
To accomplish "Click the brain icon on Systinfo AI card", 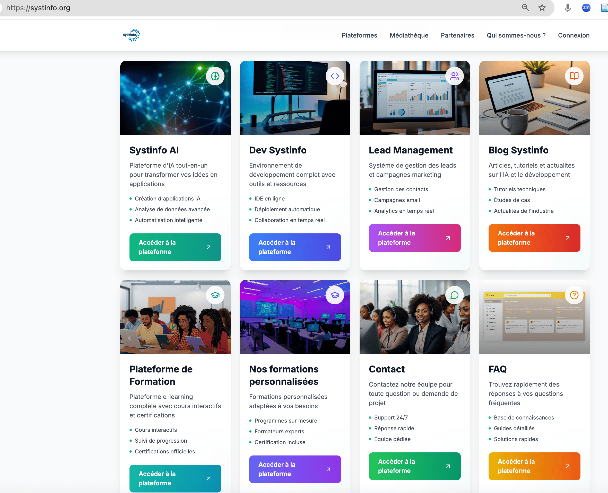I will [215, 76].
